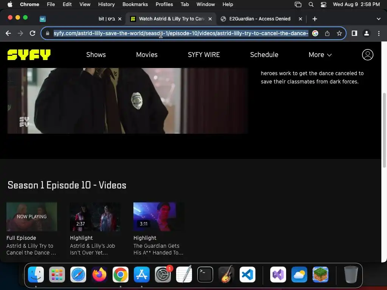Open Finder from the Dock
This screenshot has height=290, width=387.
pyautogui.click(x=36, y=275)
